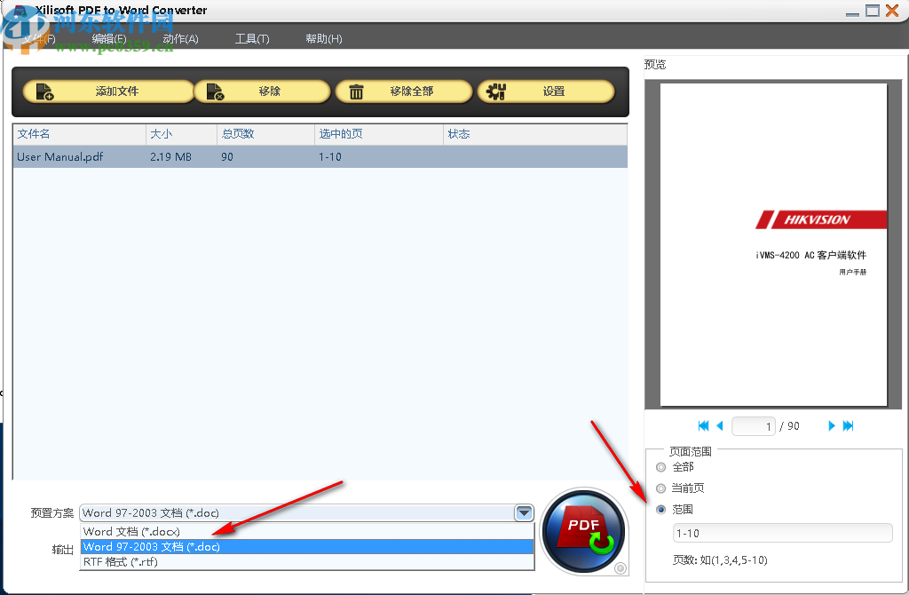
Task: Advance to next preview page
Action: [x=832, y=425]
